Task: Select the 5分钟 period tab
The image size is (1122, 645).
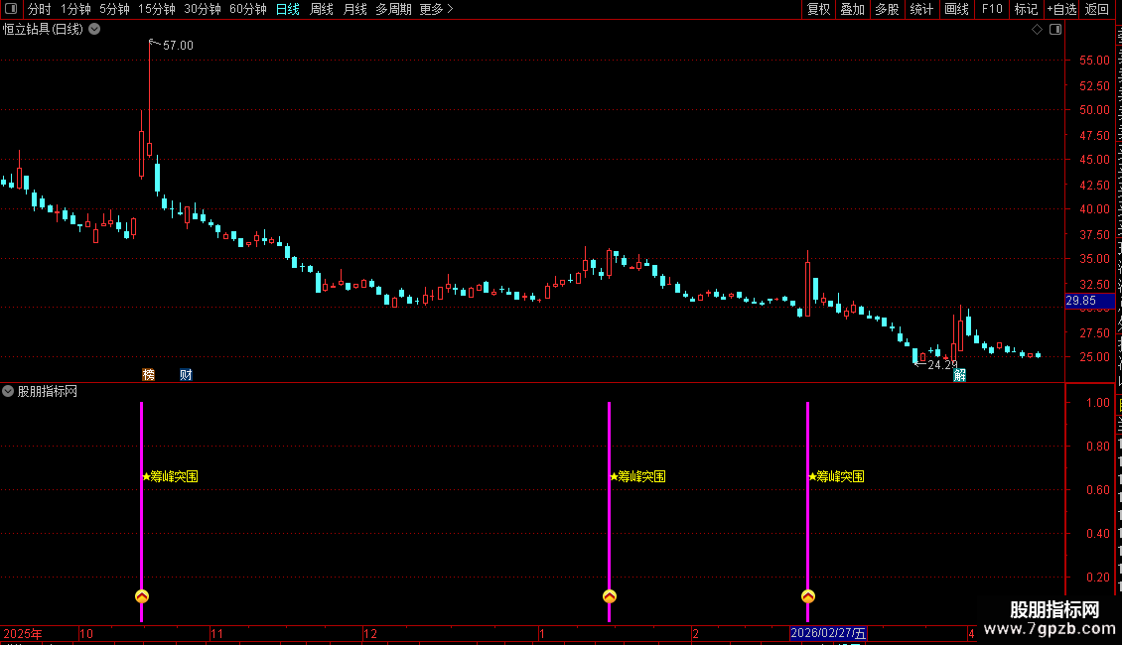Action: pos(114,9)
